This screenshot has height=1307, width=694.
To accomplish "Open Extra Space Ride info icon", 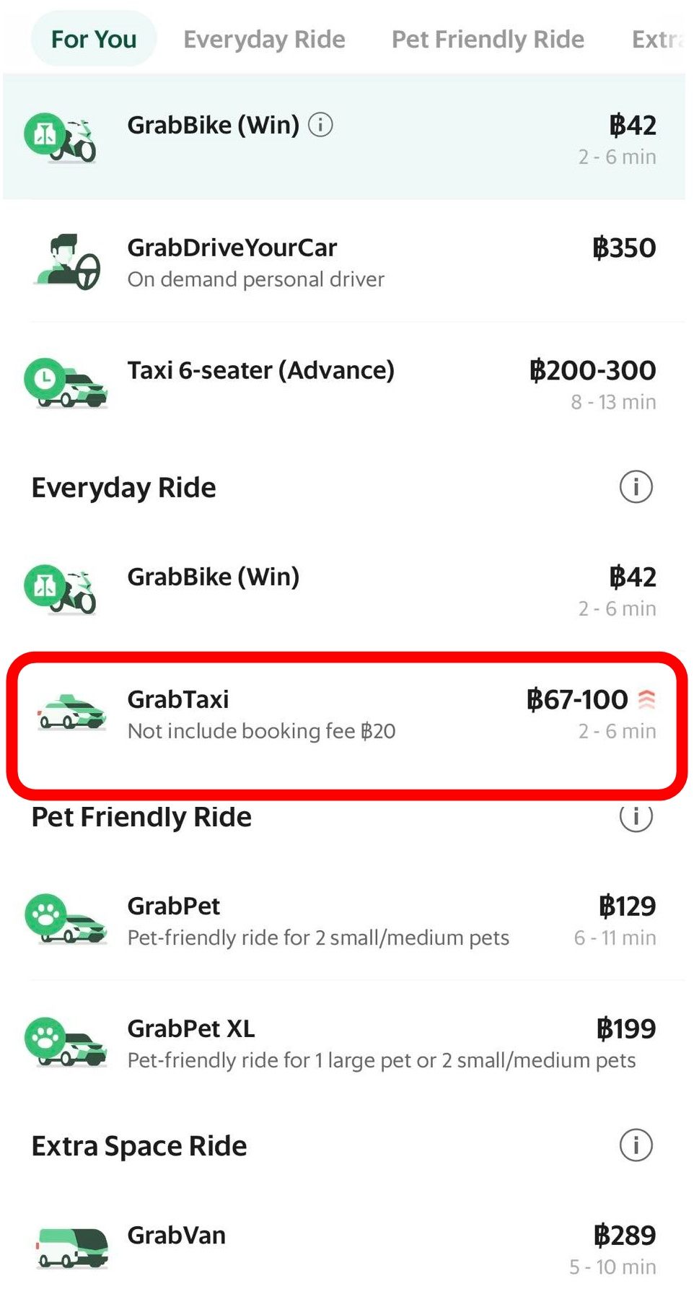I will pos(636,1145).
